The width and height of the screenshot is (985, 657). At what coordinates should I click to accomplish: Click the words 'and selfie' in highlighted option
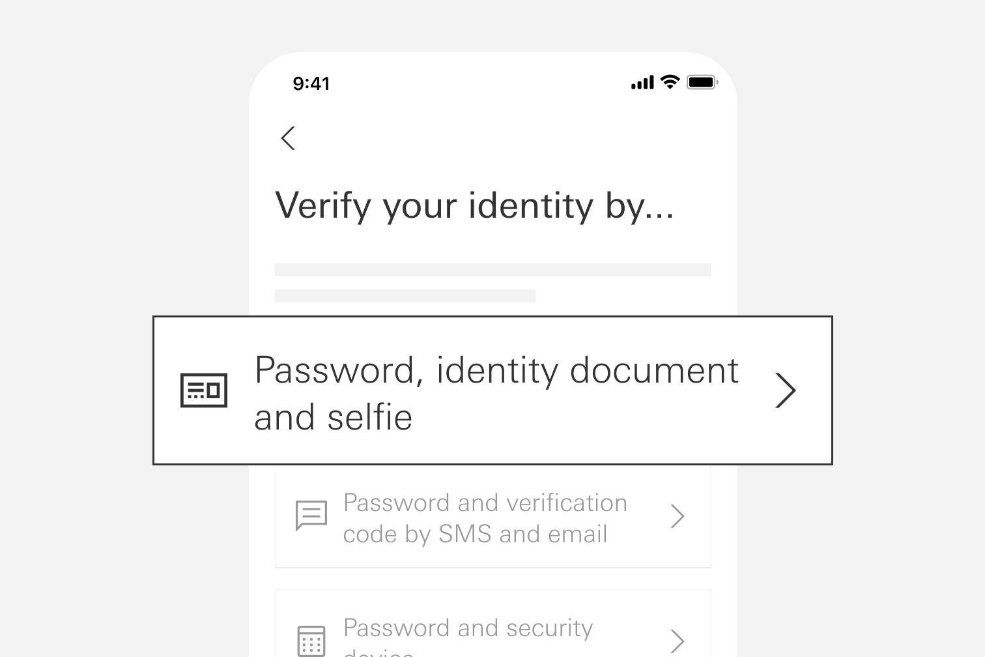pos(333,417)
